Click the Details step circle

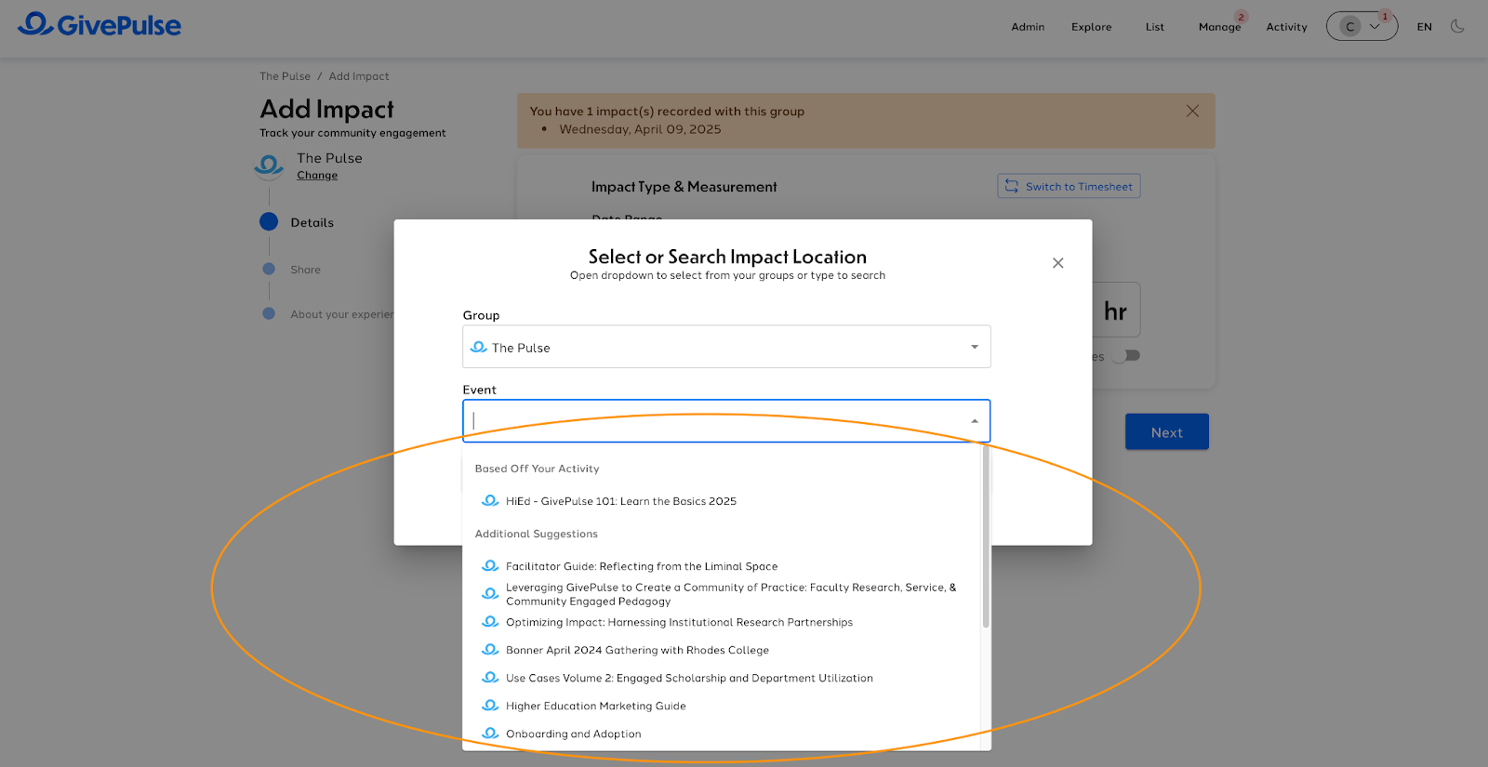tap(269, 221)
